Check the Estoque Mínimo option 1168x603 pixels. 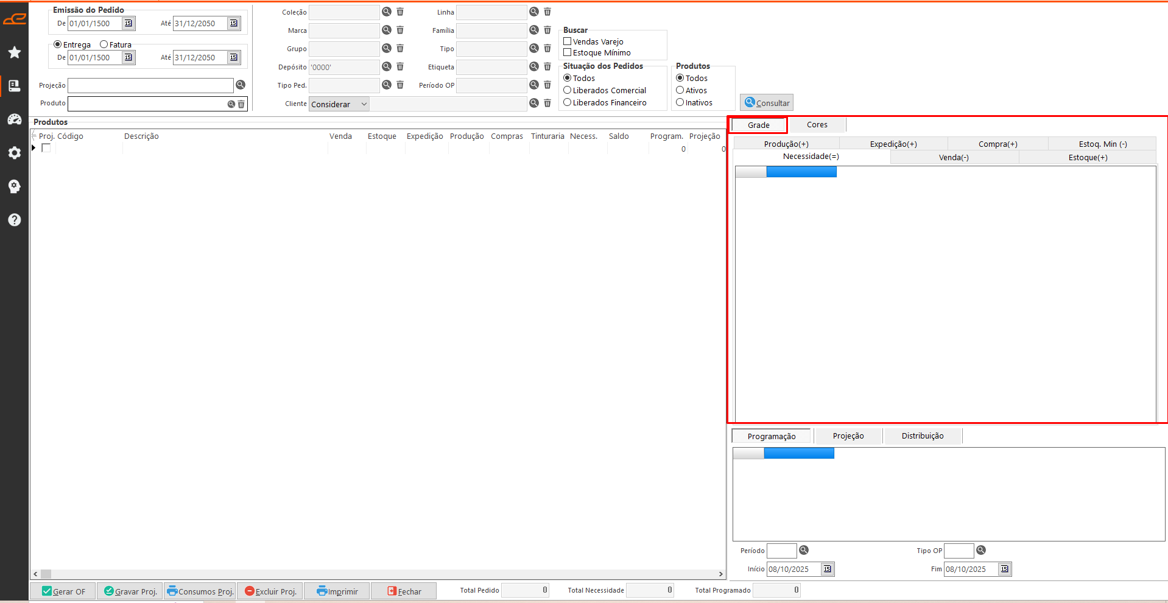coord(568,52)
